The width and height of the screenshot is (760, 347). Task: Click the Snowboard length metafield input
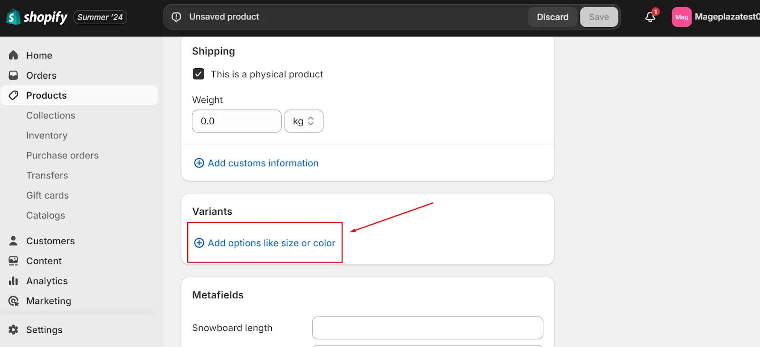(427, 328)
